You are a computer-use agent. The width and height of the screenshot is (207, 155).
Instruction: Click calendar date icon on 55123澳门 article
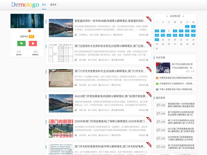click(99, 110)
